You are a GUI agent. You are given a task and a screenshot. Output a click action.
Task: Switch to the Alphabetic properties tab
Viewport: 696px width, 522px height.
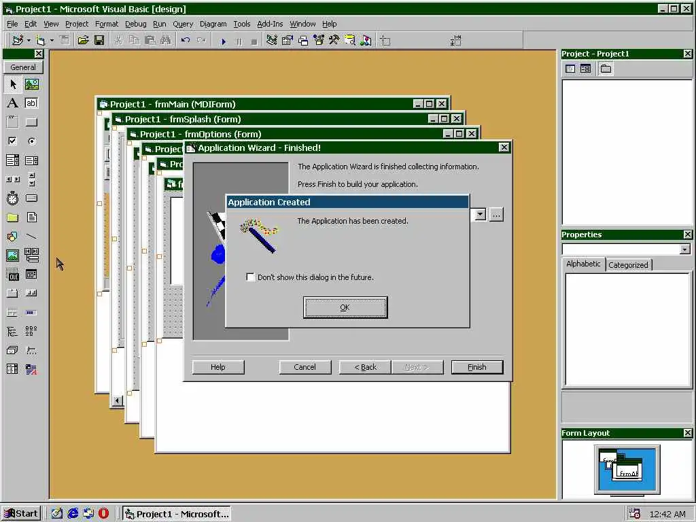(x=583, y=264)
